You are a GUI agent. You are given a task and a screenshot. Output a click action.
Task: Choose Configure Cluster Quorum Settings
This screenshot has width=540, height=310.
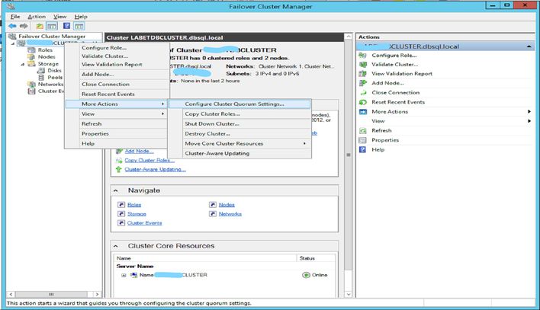click(239, 104)
